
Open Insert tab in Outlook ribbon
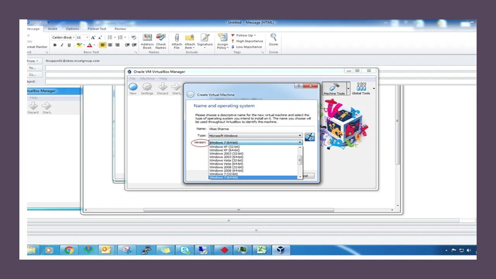tap(53, 29)
